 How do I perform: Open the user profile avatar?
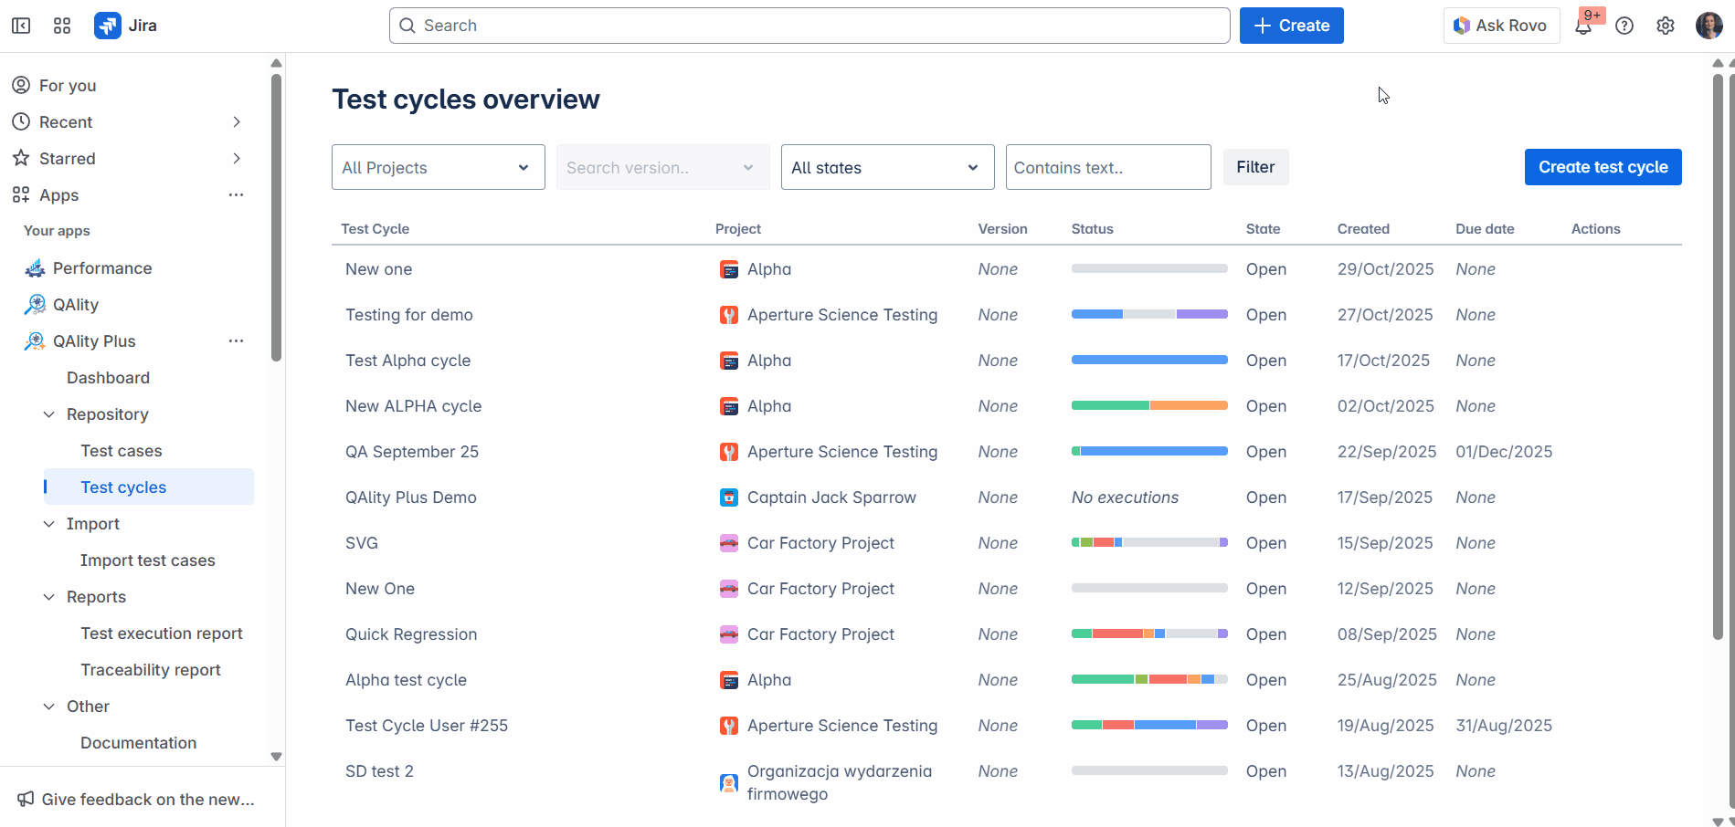coord(1709,26)
